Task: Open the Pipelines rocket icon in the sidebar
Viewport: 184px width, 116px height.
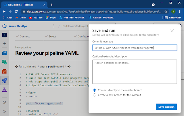Action: click(4, 80)
